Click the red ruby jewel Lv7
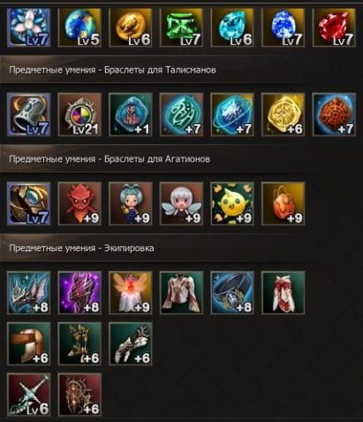The height and width of the screenshot is (422, 363). 334,27
